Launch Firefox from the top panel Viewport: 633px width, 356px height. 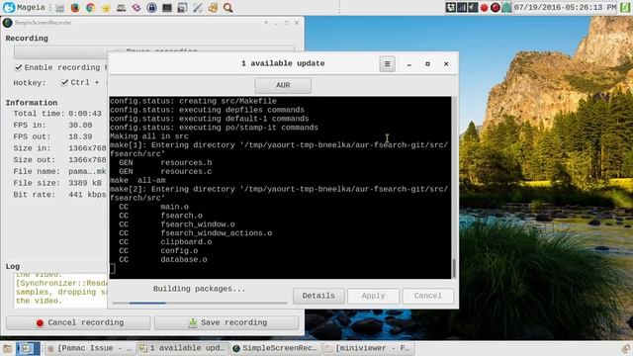pos(75,8)
